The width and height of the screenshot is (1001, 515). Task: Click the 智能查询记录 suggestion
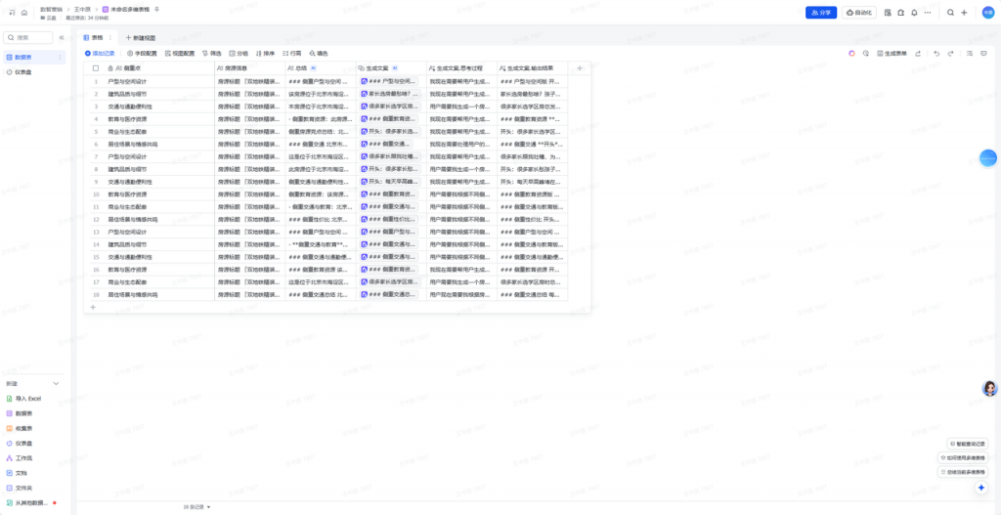tap(967, 444)
